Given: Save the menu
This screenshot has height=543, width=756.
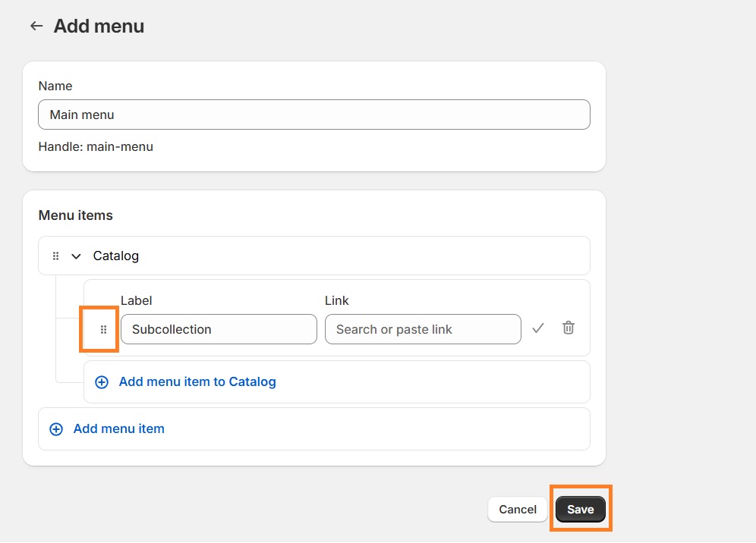Looking at the screenshot, I should pos(580,510).
